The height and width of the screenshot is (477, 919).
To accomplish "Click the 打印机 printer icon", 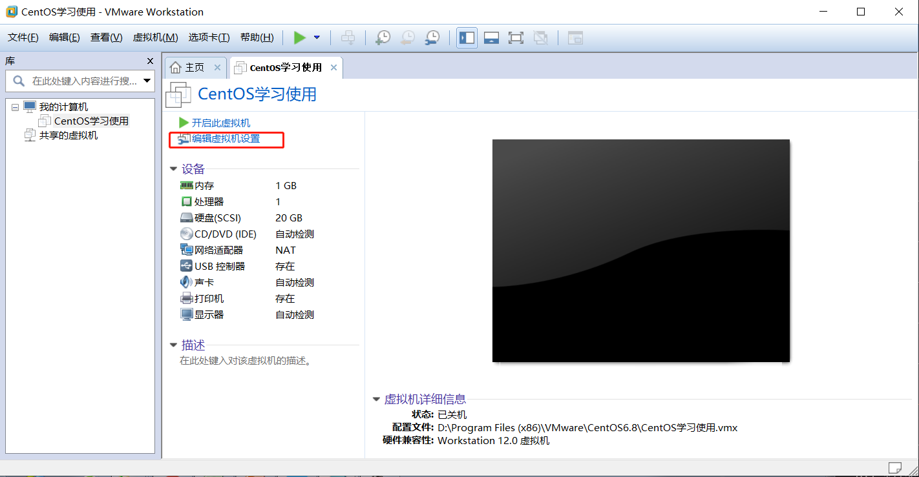I will [187, 298].
